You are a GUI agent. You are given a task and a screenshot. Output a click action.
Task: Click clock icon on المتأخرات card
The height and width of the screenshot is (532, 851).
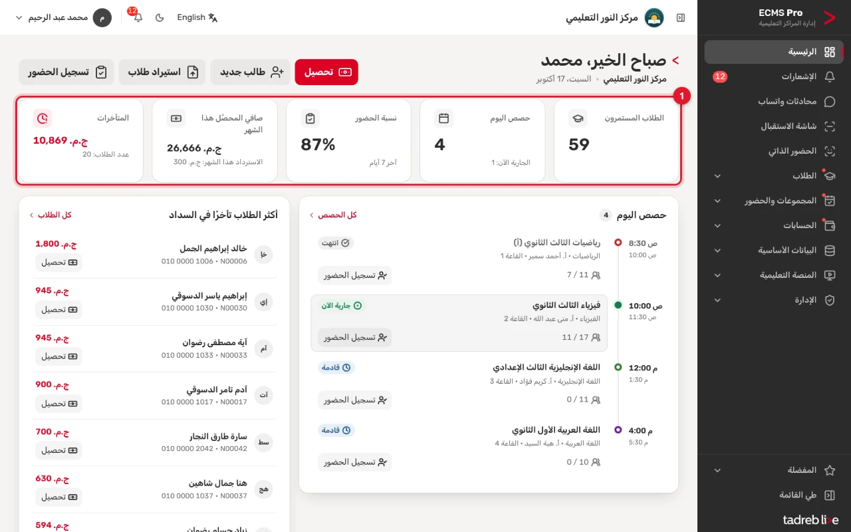[x=43, y=118]
